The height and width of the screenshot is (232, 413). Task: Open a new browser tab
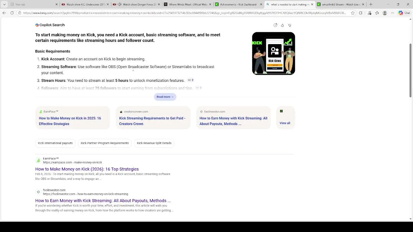[371, 5]
